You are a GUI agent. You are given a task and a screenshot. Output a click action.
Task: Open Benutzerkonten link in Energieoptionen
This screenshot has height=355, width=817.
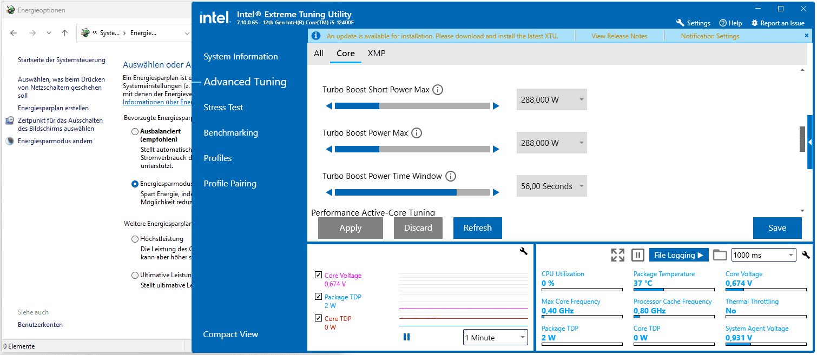click(40, 325)
